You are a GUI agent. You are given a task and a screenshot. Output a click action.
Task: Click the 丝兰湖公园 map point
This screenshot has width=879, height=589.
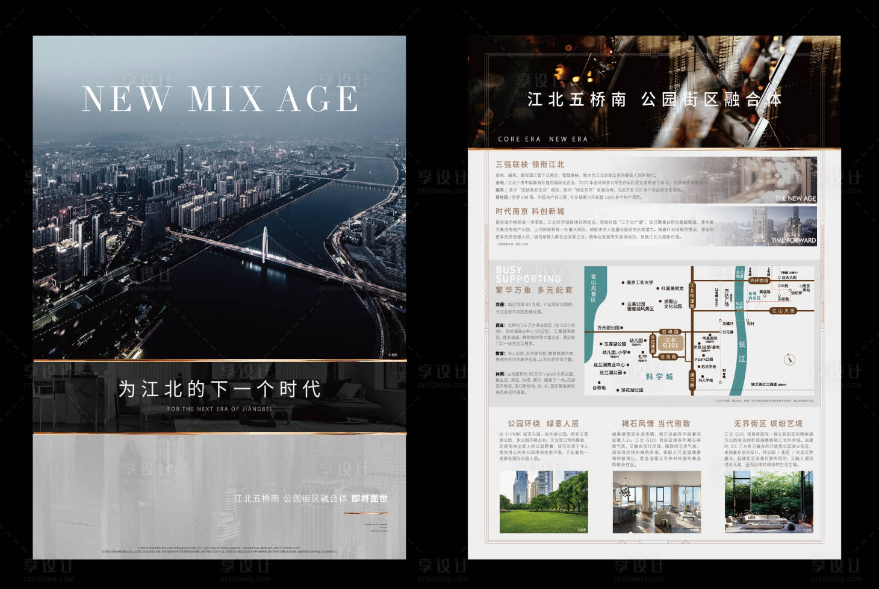(613, 372)
